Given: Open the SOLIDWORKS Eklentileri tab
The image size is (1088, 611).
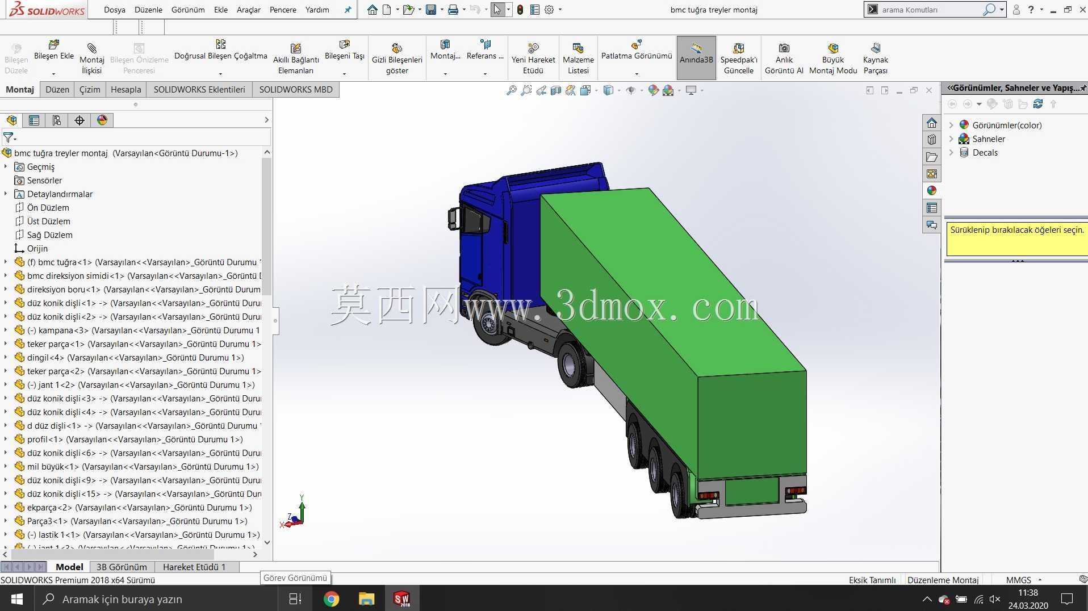Looking at the screenshot, I should click(x=199, y=90).
